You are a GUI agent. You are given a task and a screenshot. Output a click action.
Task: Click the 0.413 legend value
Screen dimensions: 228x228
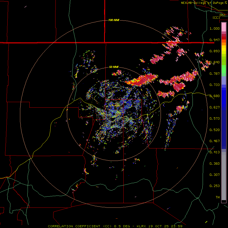[215, 152]
